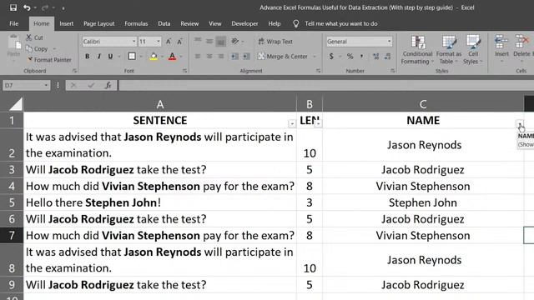Click Accounting Number Format dollar icon

331,56
